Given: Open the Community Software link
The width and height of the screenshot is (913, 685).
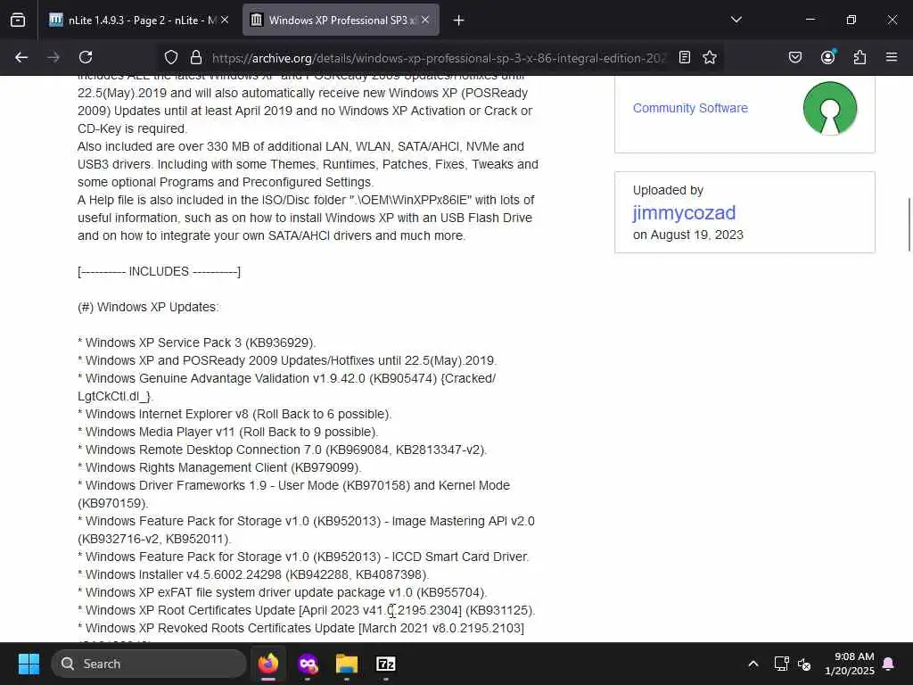Looking at the screenshot, I should pos(690,108).
